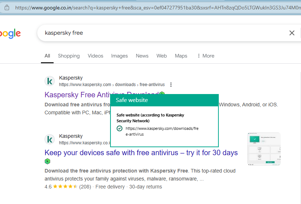This screenshot has width=301, height=204.
Task: Open the Web results tab
Action: (x=162, y=56)
